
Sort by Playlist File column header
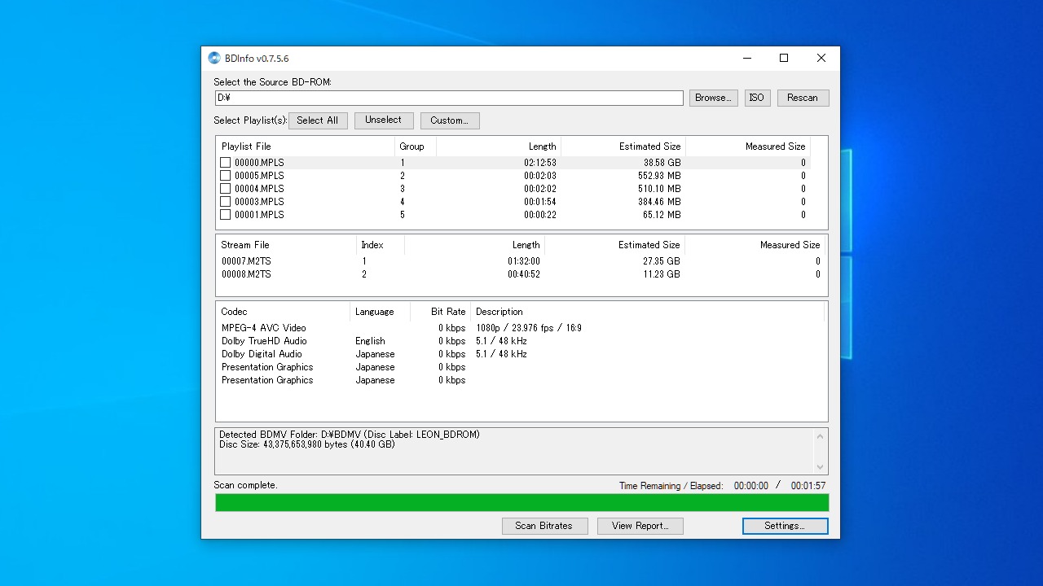point(306,146)
